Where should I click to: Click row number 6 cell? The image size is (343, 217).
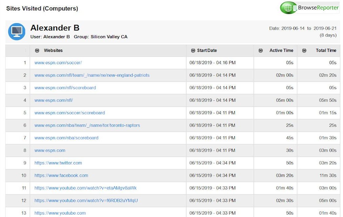pyautogui.click(x=17, y=125)
